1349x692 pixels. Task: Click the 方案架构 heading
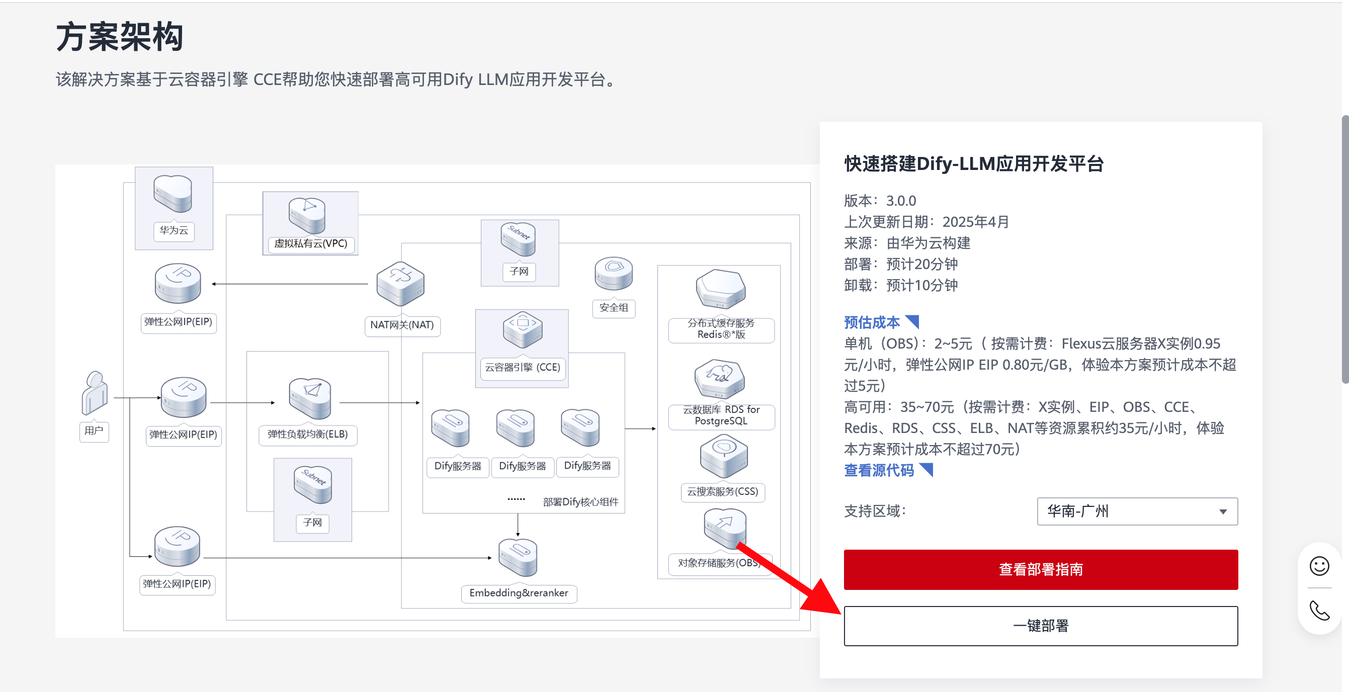(120, 37)
